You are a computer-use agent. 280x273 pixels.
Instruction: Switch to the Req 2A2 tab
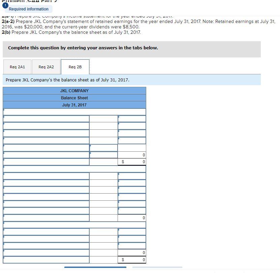coord(46,67)
